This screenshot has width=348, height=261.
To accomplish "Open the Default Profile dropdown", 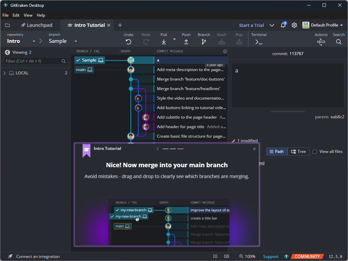I will (323, 25).
